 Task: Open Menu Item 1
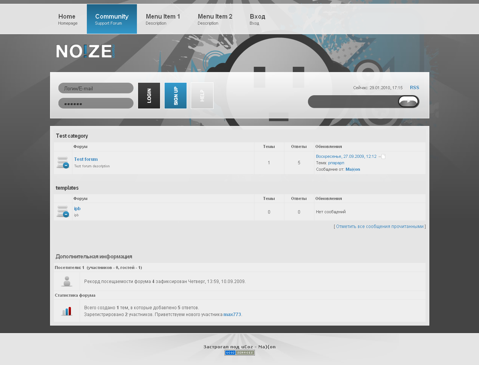163,19
